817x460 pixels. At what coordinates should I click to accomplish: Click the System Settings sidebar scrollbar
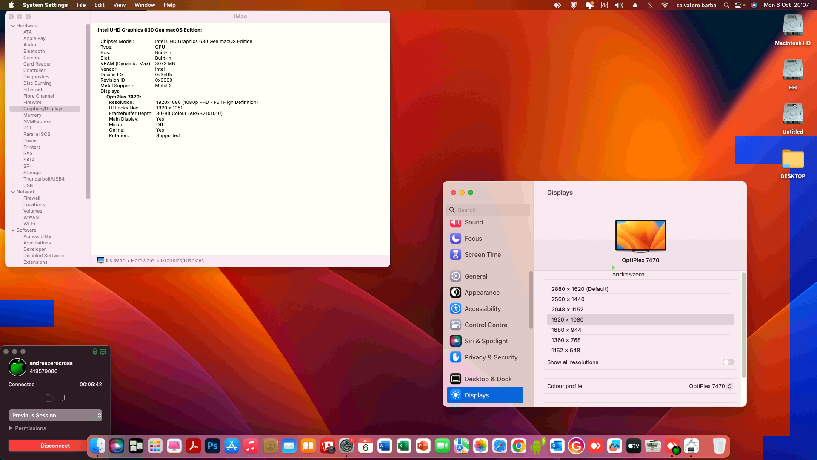pos(531,300)
